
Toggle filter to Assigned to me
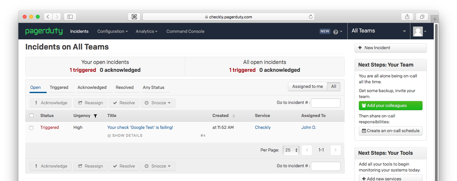click(307, 87)
